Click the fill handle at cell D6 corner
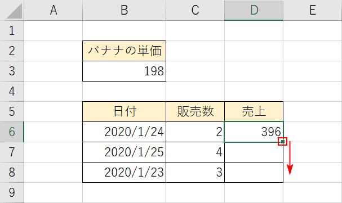This screenshot has height=203, width=342. click(283, 142)
